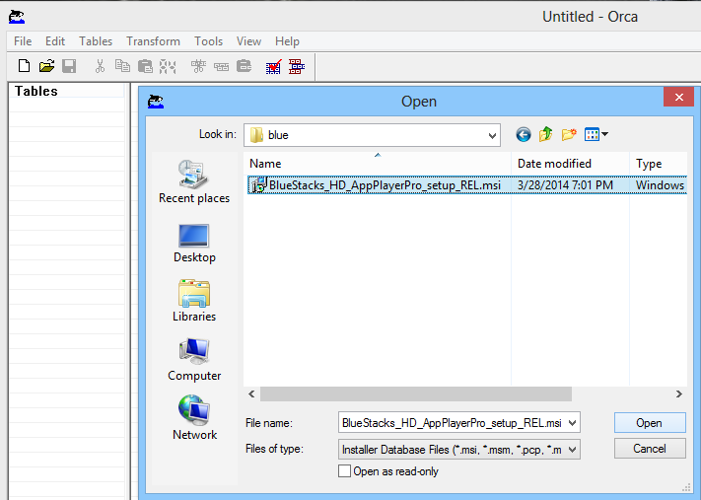Screen dimensions: 701x500
Task: Click the Validate icon with red checkmark
Action: tap(274, 66)
